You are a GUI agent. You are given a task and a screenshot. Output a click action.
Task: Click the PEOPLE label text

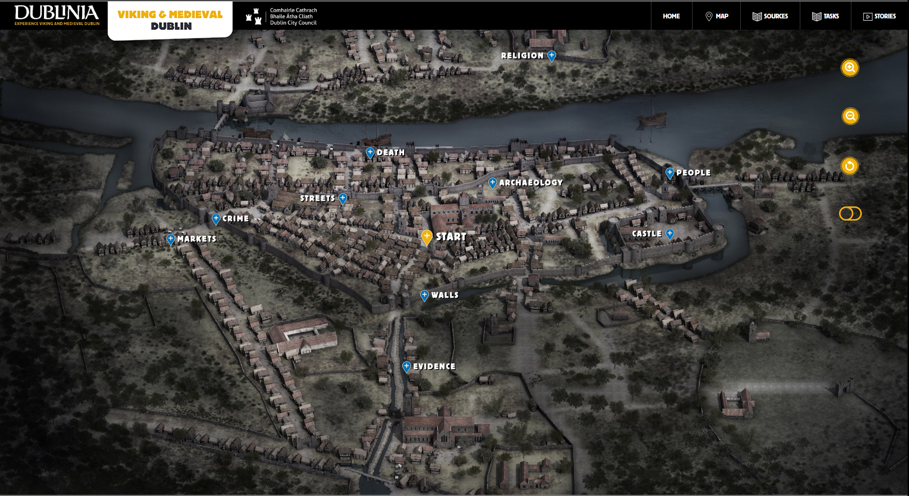[x=693, y=173]
